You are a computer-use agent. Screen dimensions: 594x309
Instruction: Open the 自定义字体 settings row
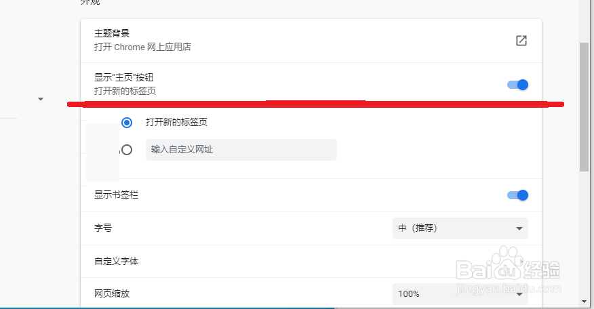(x=305, y=261)
